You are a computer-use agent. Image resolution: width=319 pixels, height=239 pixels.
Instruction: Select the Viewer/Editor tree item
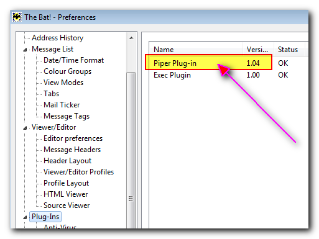pos(53,127)
